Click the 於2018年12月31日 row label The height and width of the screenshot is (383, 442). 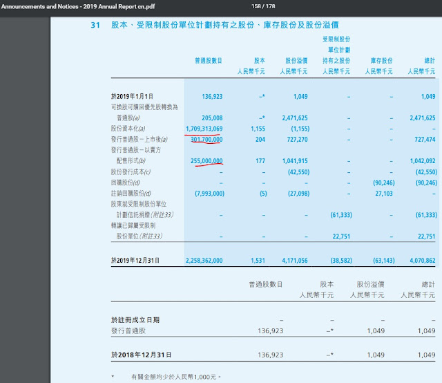[x=141, y=355]
